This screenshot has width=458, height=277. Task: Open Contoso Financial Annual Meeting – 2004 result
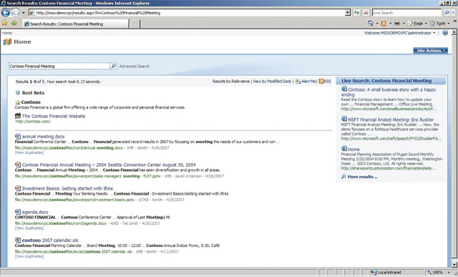(109, 165)
